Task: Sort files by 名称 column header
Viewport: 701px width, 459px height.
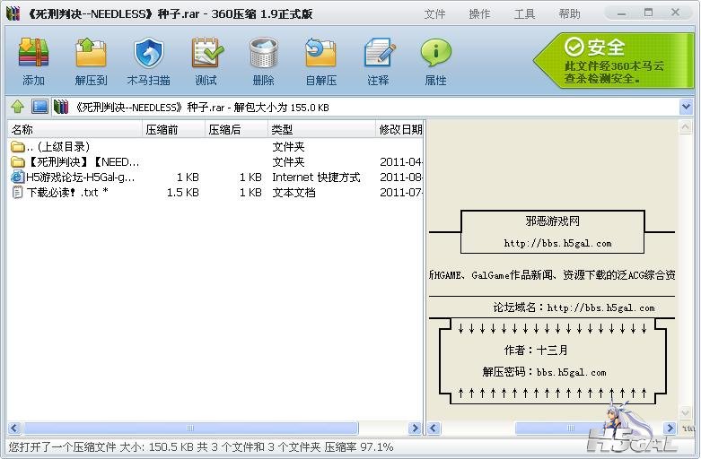Action: (x=72, y=129)
